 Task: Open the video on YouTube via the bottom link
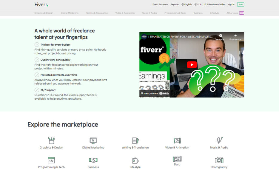[155, 93]
